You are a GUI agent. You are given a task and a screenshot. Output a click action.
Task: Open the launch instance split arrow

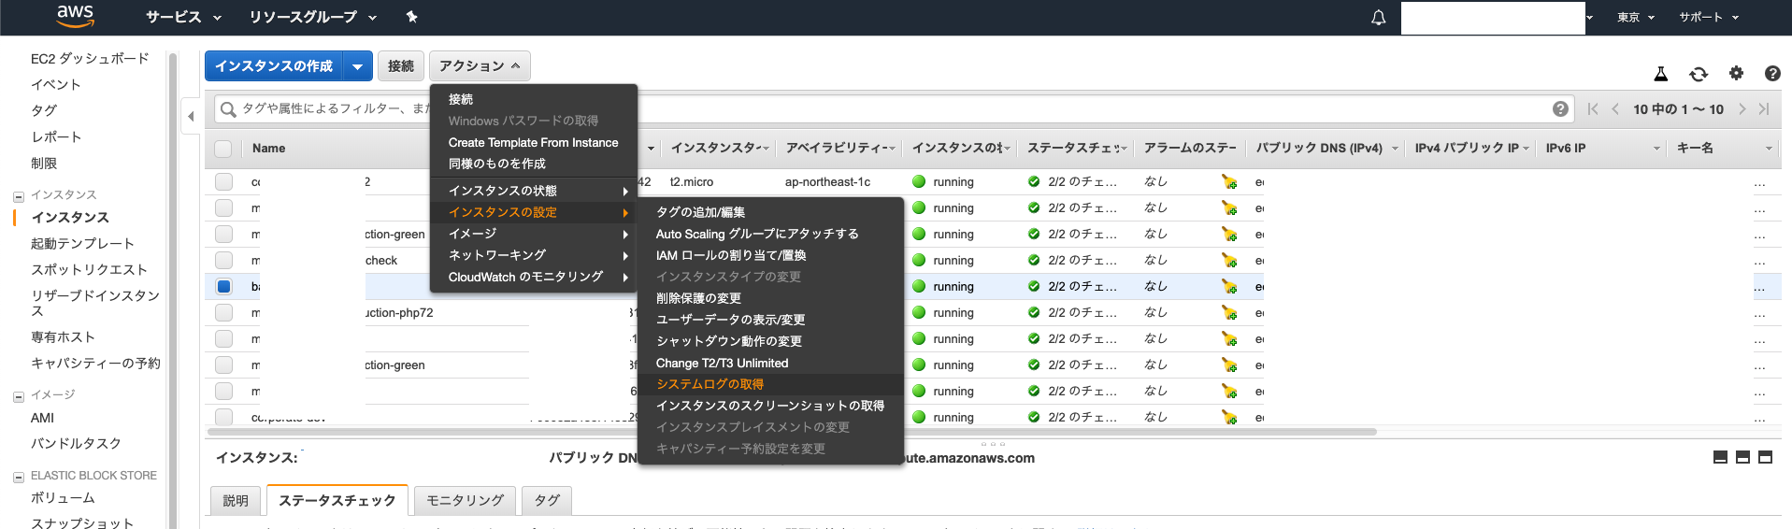[357, 66]
